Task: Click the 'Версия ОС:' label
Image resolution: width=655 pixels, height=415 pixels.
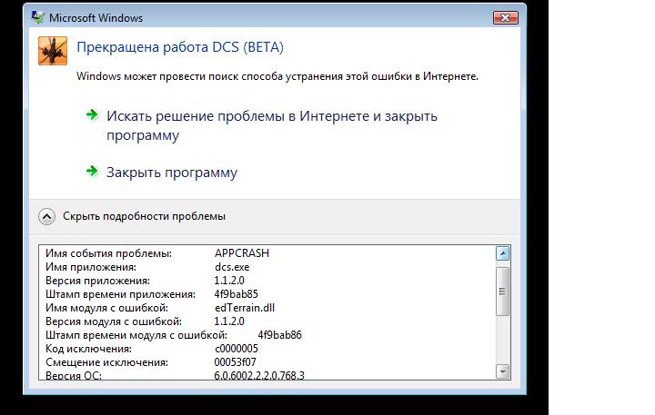Action: pos(74,375)
